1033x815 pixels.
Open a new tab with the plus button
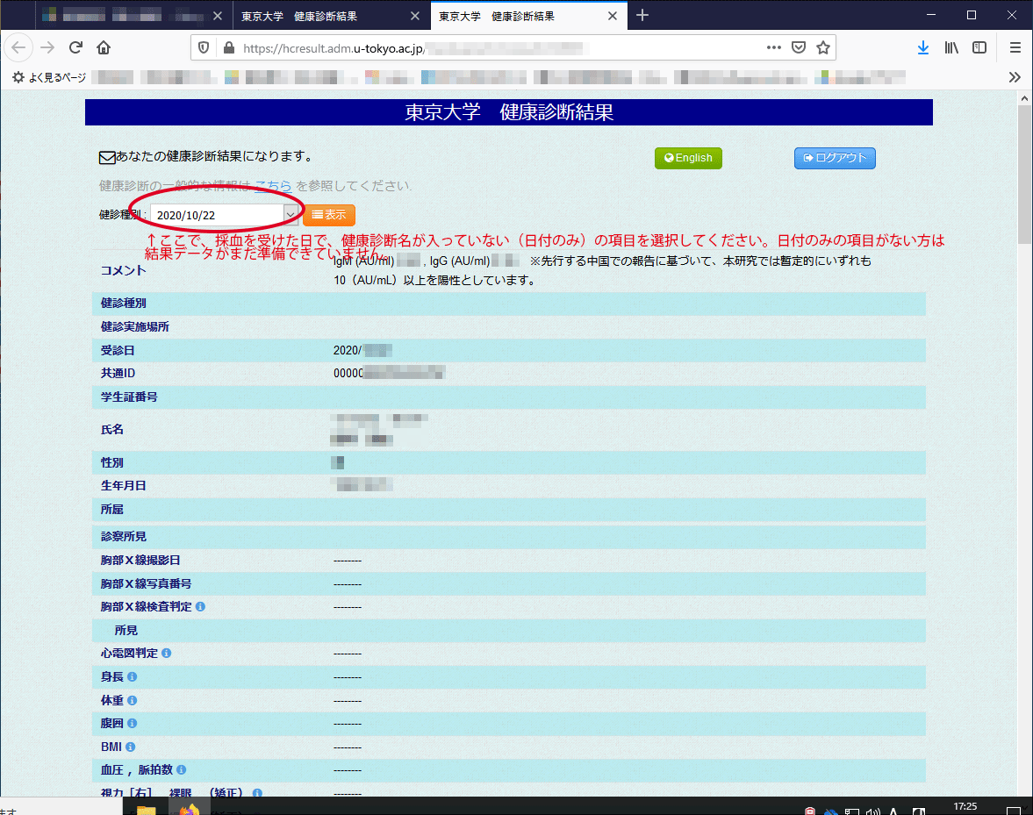642,15
